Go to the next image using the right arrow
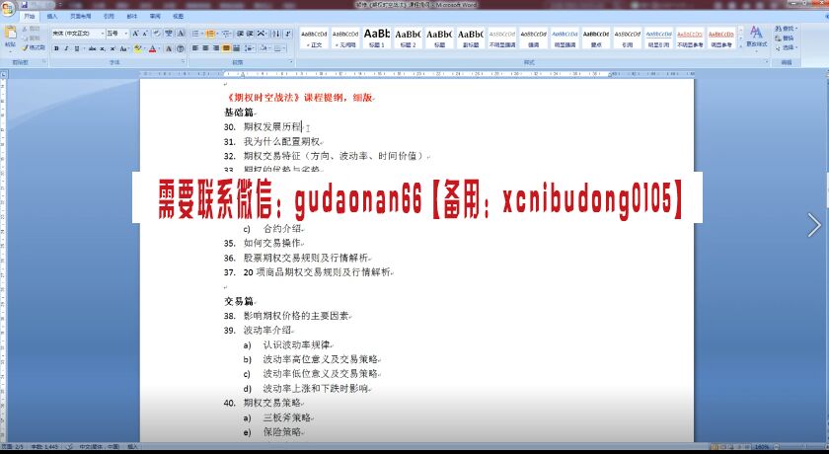 (814, 225)
